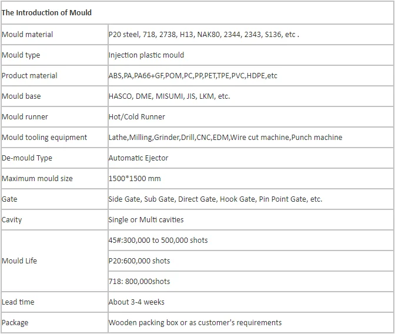The width and height of the screenshot is (395, 334).
Task: Click 'Automatic Ejector' value cell
Action: pyautogui.click(x=250, y=158)
